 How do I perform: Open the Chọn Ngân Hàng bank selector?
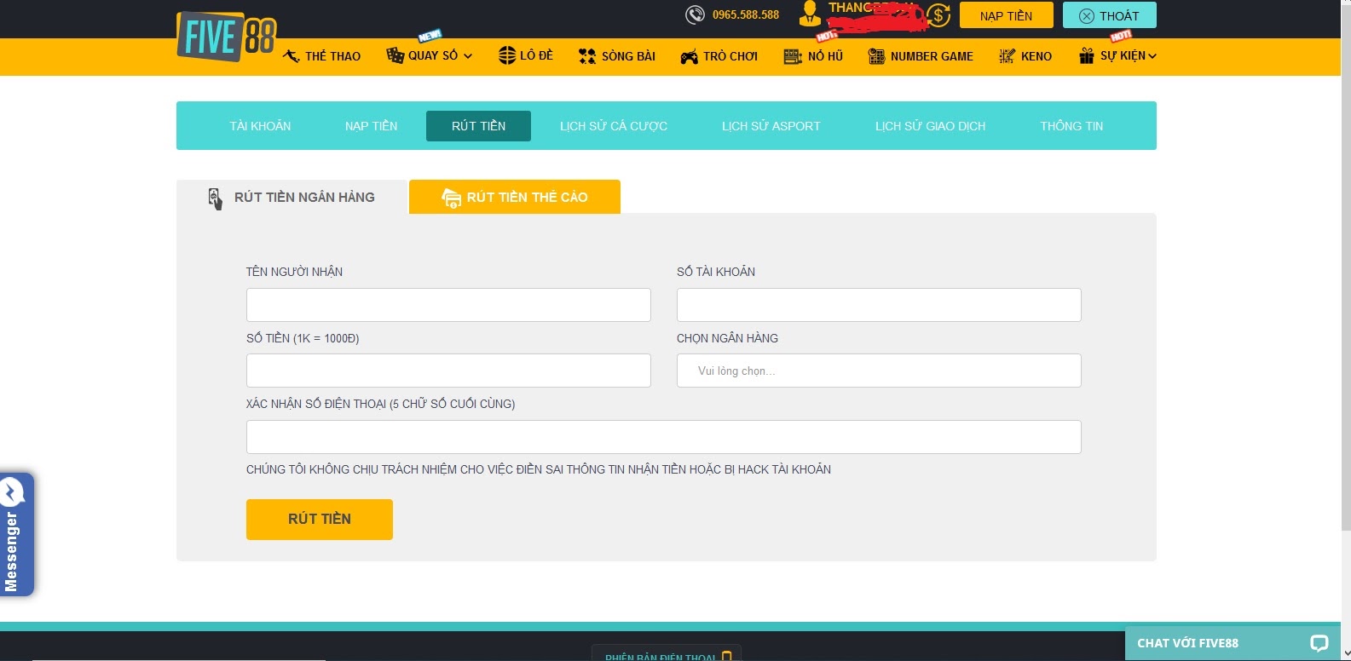[x=878, y=371]
